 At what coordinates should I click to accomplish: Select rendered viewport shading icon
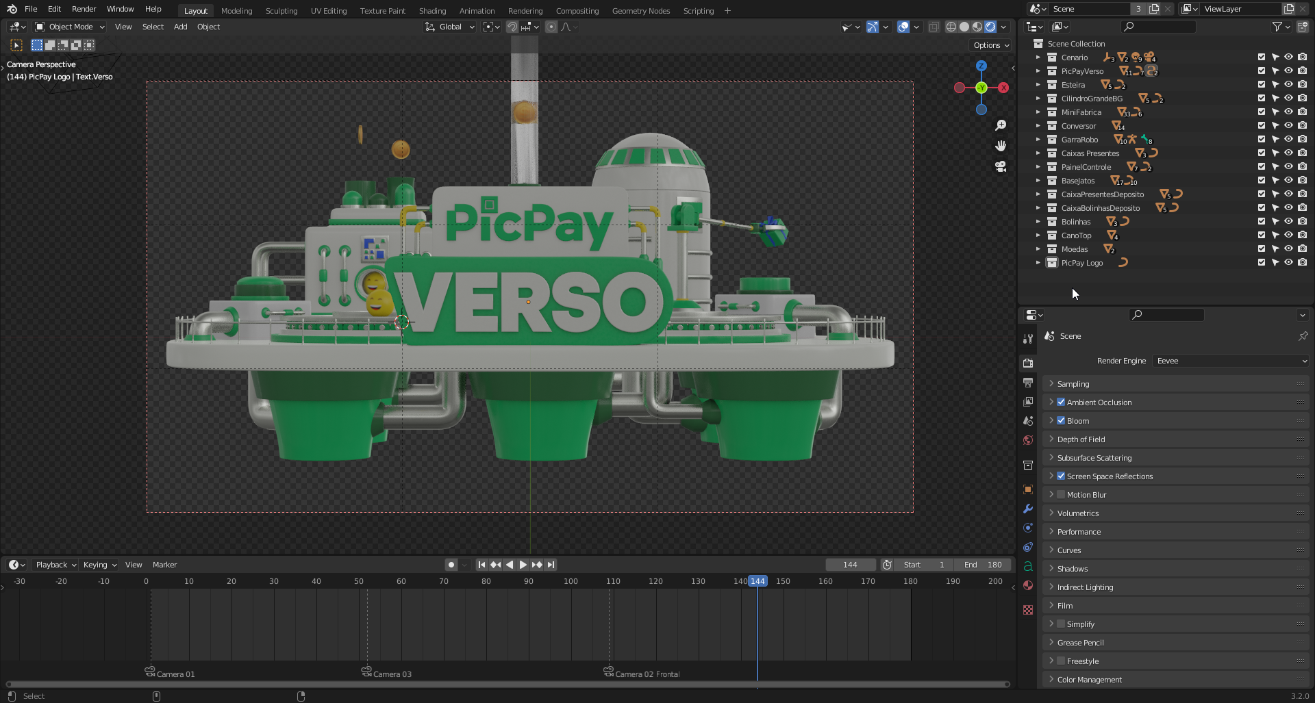coord(990,27)
